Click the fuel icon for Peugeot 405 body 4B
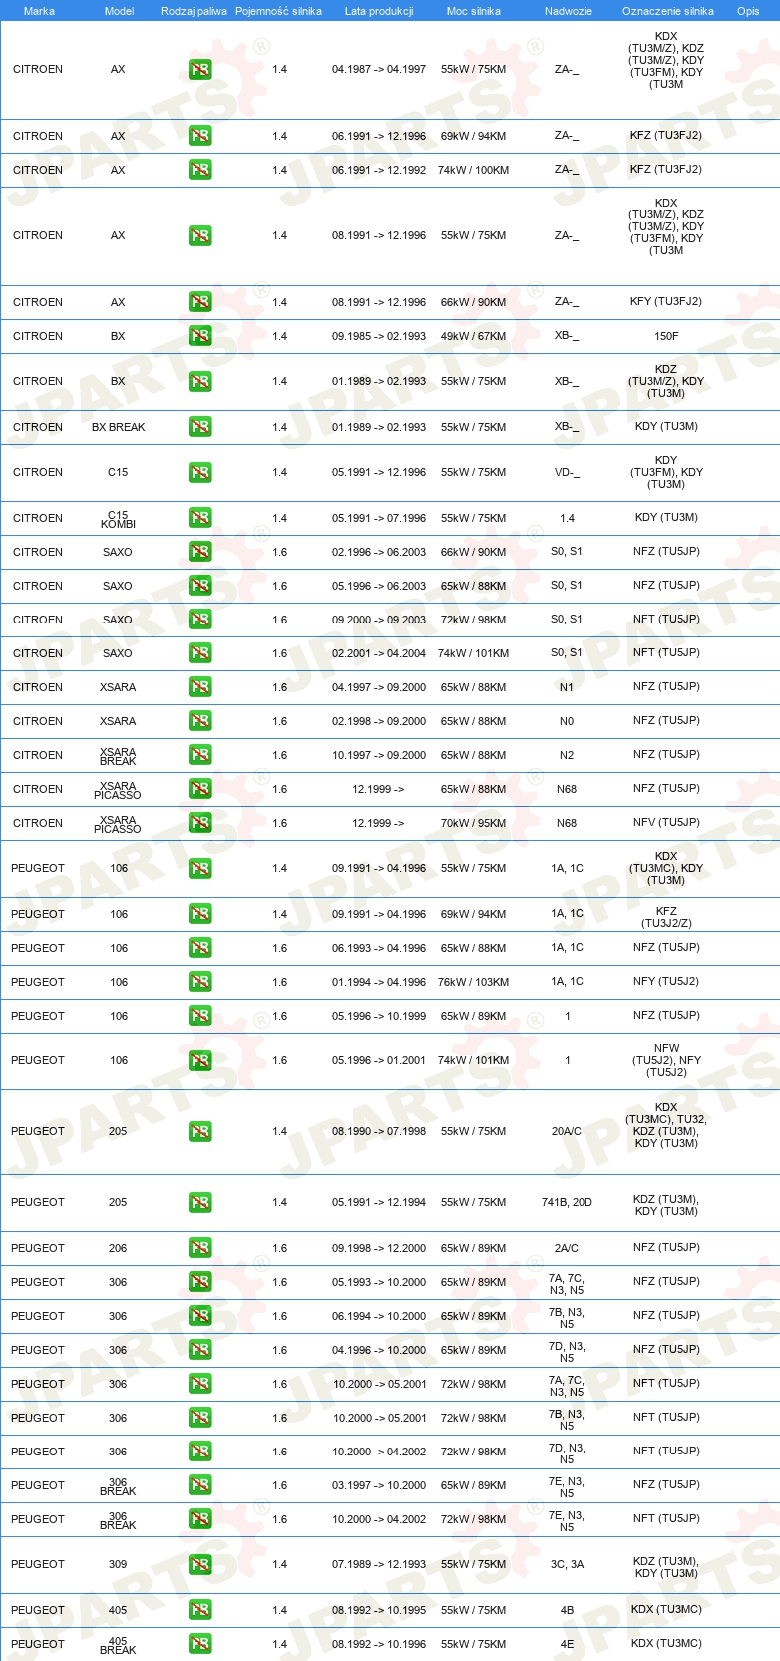780x1661 pixels. click(x=200, y=1610)
